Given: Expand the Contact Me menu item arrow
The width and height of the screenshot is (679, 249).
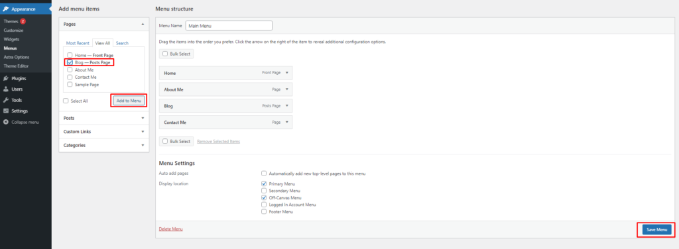Looking at the screenshot, I should tap(286, 123).
